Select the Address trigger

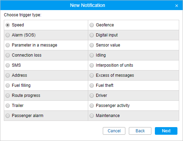coord(8,75)
